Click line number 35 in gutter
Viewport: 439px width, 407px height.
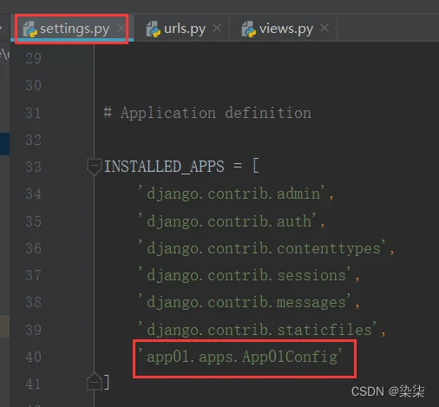click(33, 221)
